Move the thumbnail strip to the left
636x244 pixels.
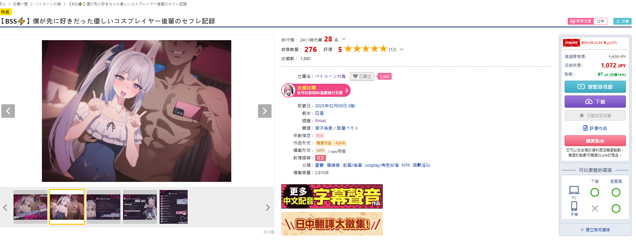coord(5,208)
